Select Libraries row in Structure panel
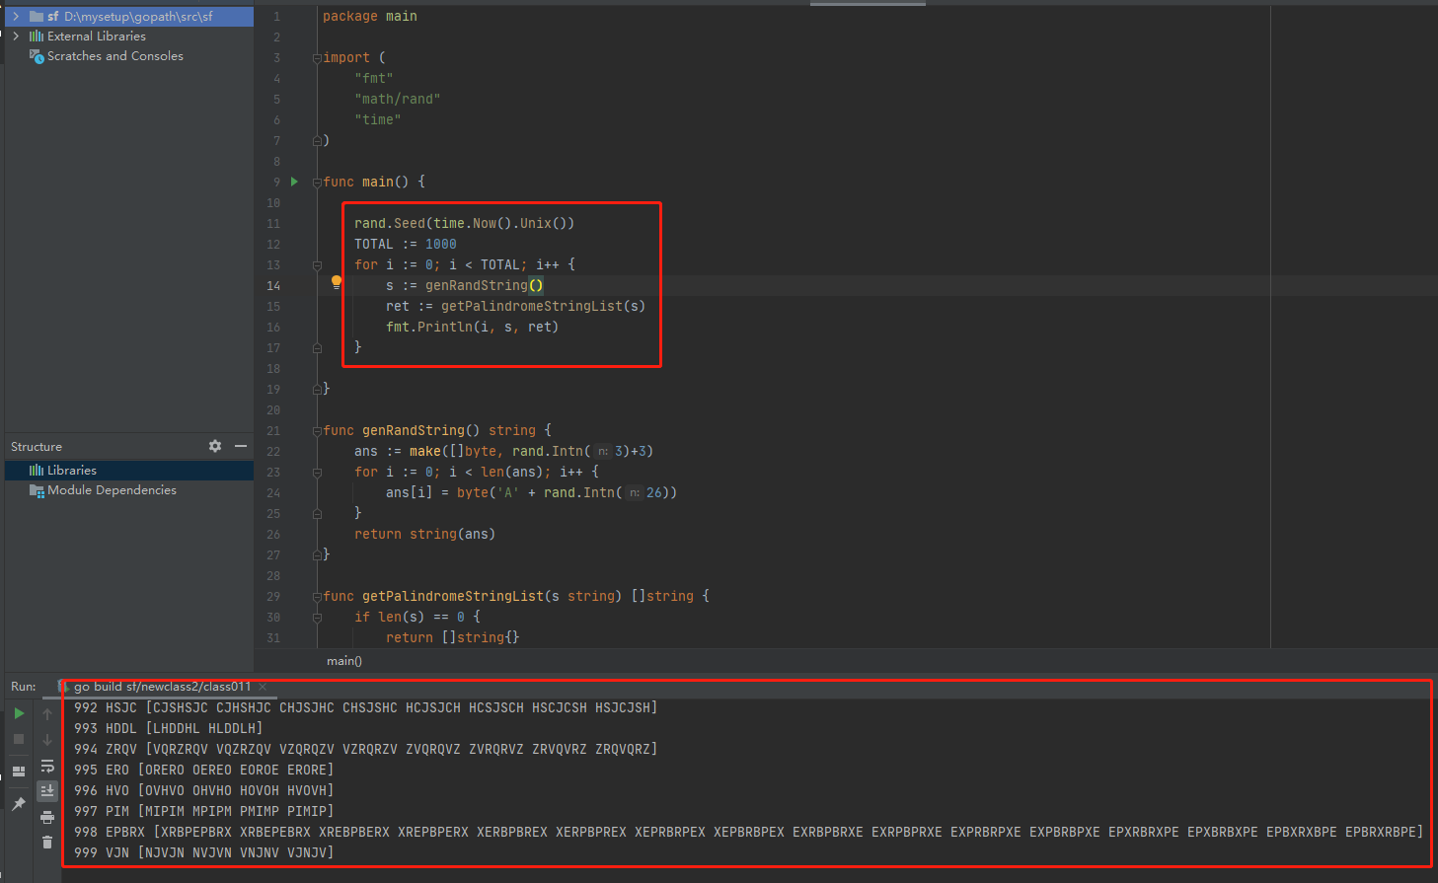 [129, 471]
